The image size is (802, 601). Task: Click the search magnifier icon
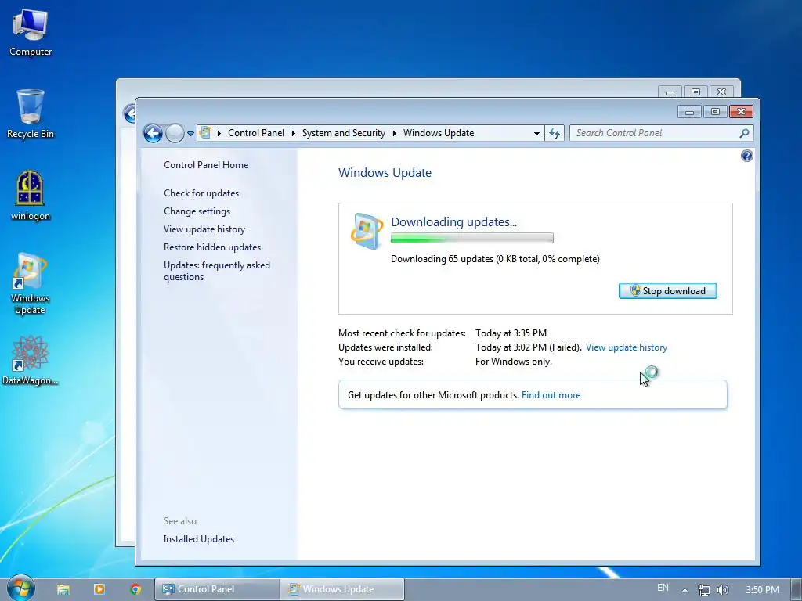pyautogui.click(x=744, y=133)
